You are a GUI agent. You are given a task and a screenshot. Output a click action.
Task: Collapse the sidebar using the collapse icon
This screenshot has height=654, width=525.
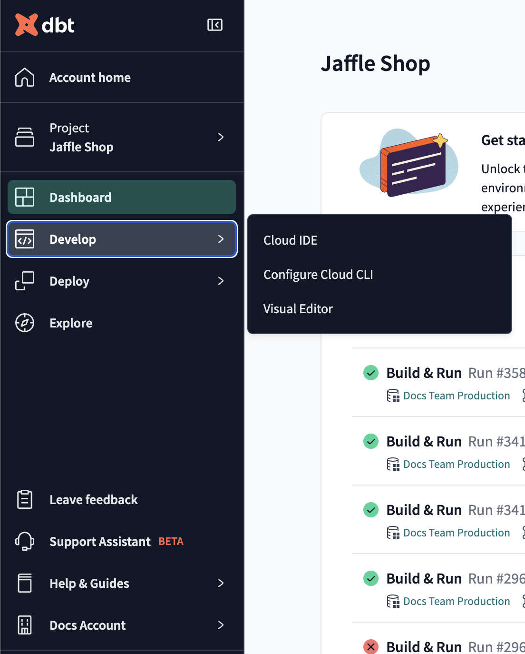pyautogui.click(x=215, y=25)
